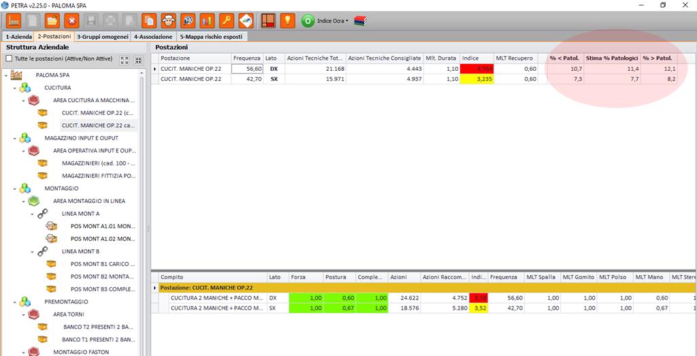
Task: Click the green hexagon icon beside AREA MONTAGGIO IN LINEA
Action: tap(34, 201)
